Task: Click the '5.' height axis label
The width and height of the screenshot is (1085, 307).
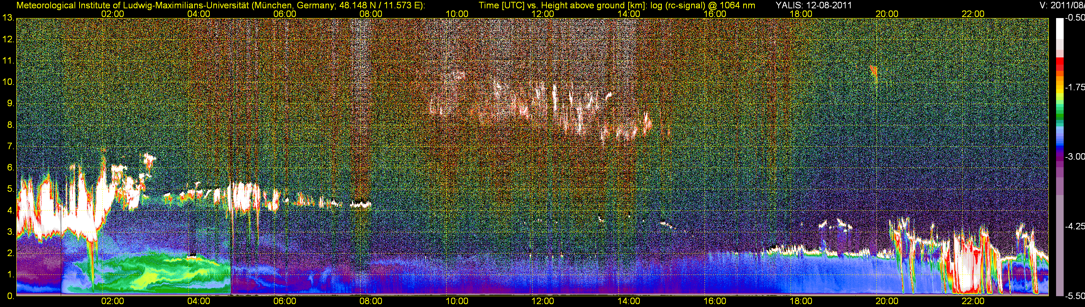Action: [10, 189]
